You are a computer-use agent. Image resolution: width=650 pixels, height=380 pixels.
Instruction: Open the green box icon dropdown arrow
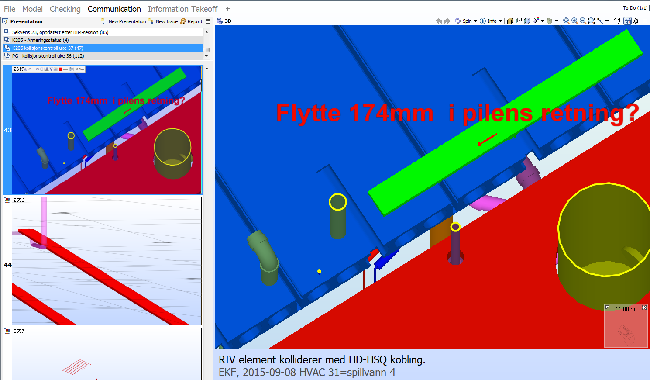click(557, 21)
